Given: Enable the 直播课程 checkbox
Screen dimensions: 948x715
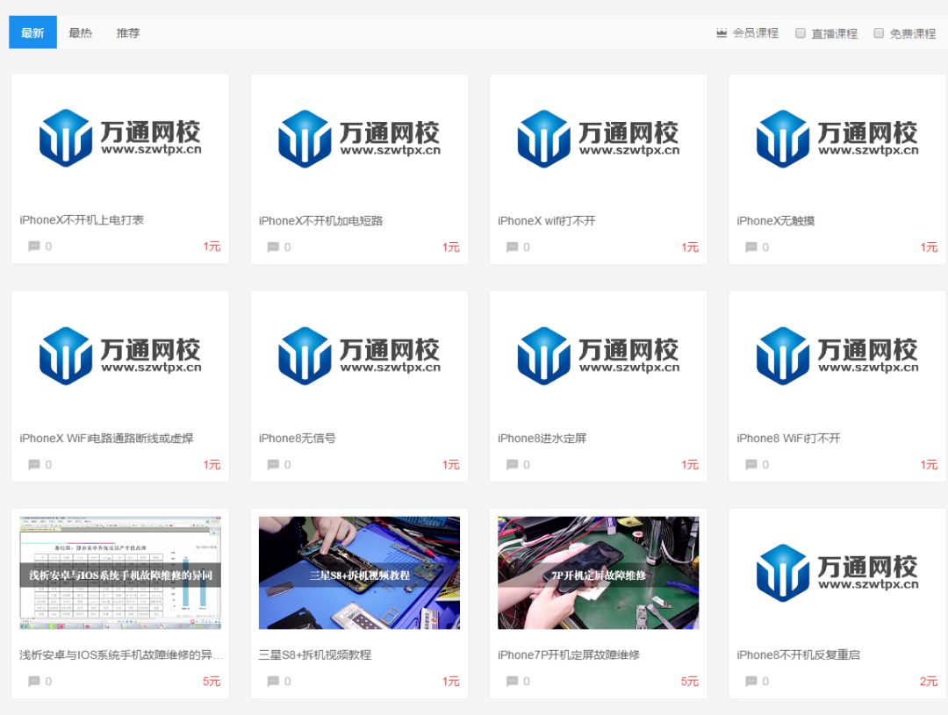Looking at the screenshot, I should point(800,33).
